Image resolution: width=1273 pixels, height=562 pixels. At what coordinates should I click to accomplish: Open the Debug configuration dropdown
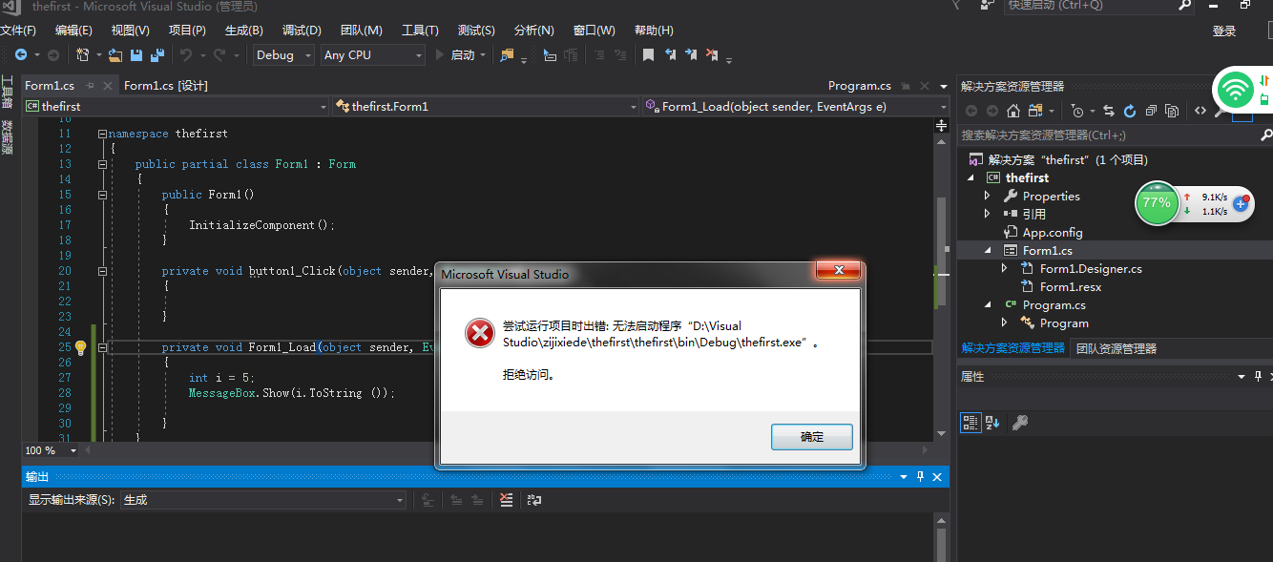coord(283,55)
